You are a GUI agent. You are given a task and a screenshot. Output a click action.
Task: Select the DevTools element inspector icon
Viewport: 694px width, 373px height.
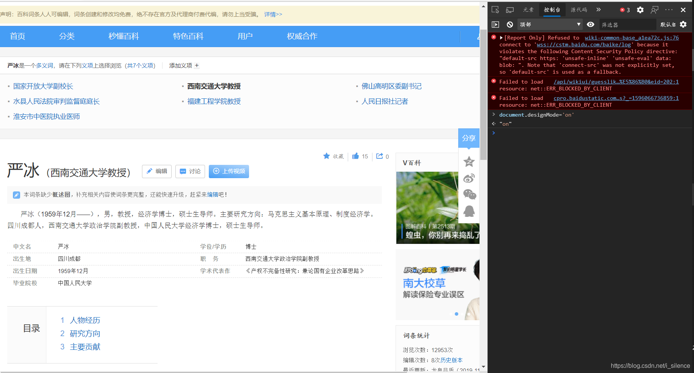coord(495,10)
